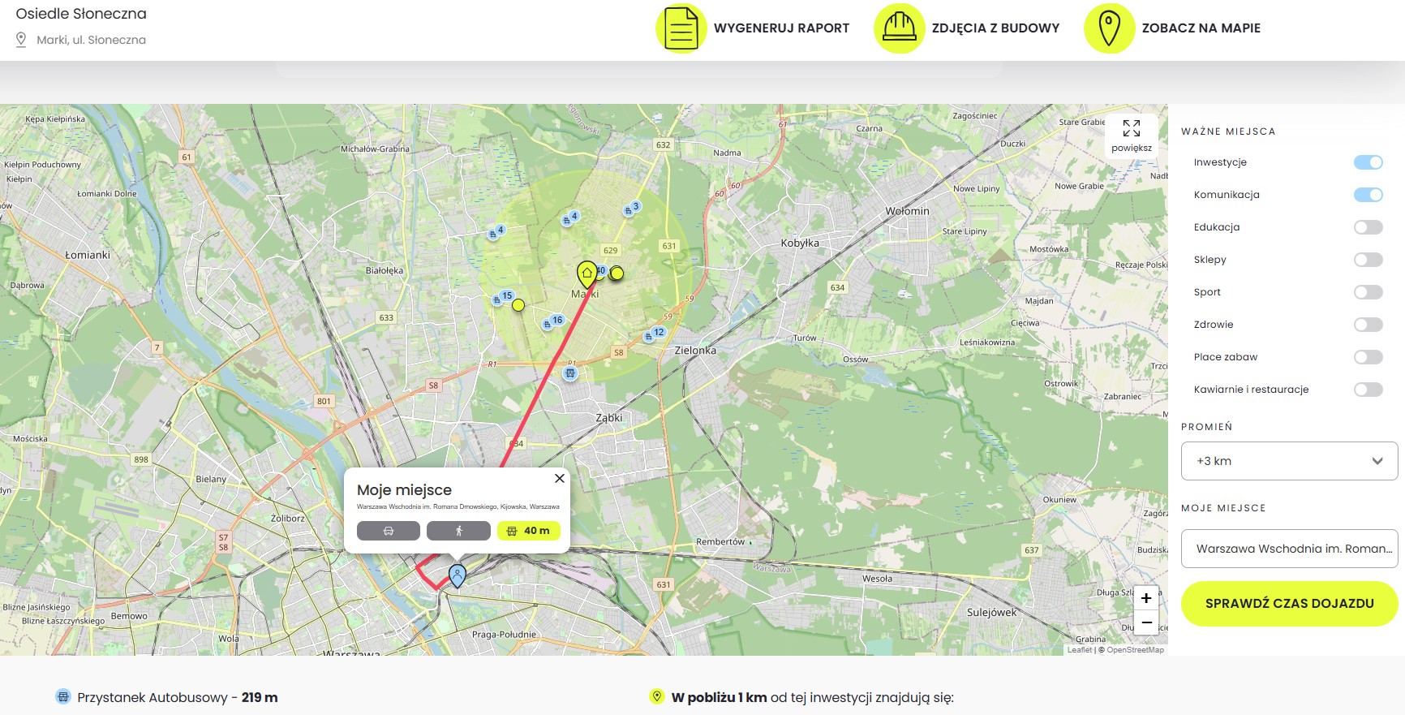1405x715 pixels.
Task: Click the Przystanek Autobusowy 219 m text
Action: (178, 697)
